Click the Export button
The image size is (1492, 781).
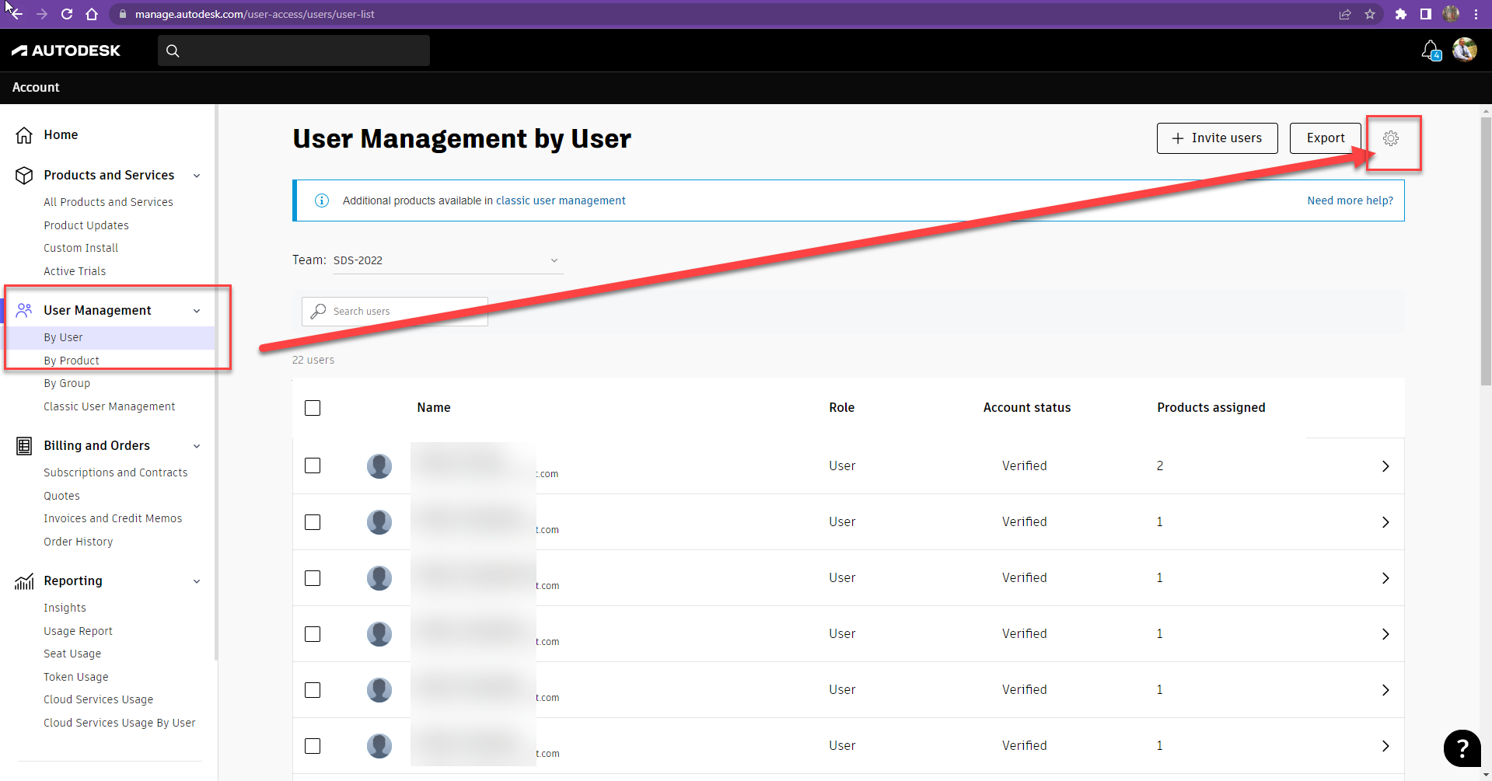pyautogui.click(x=1325, y=138)
